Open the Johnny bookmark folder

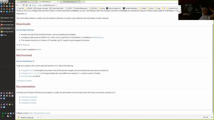pyautogui.click(x=102, y=8)
